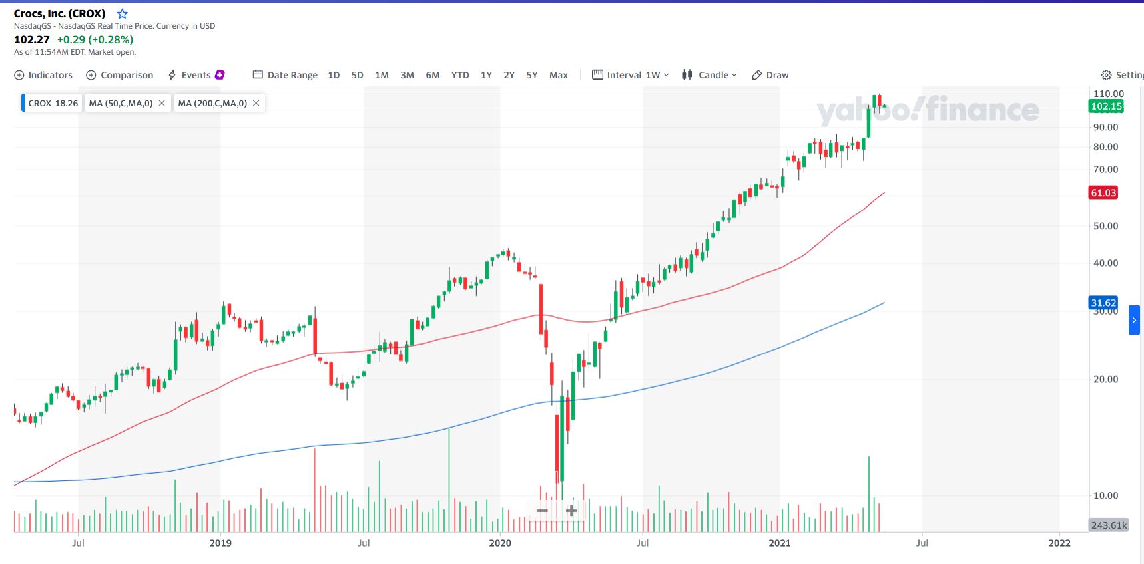Image resolution: width=1144 pixels, height=564 pixels.
Task: Expand the Interval 1W dropdown
Action: tap(631, 75)
